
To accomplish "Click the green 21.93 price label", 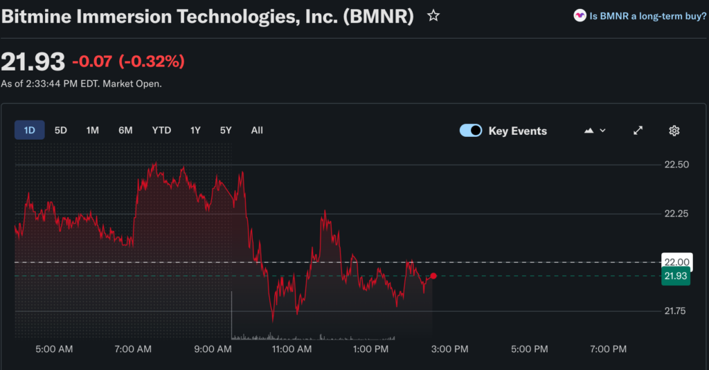I will coord(676,276).
